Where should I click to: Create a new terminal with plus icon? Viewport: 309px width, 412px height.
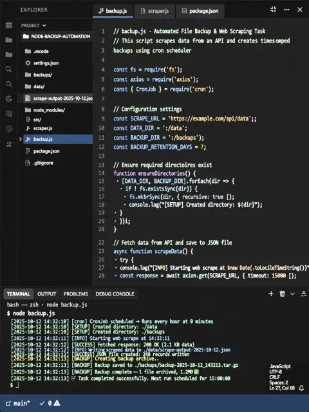pos(271,294)
